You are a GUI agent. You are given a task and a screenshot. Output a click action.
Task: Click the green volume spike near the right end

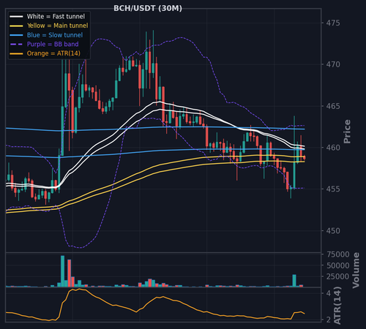pos(294,281)
